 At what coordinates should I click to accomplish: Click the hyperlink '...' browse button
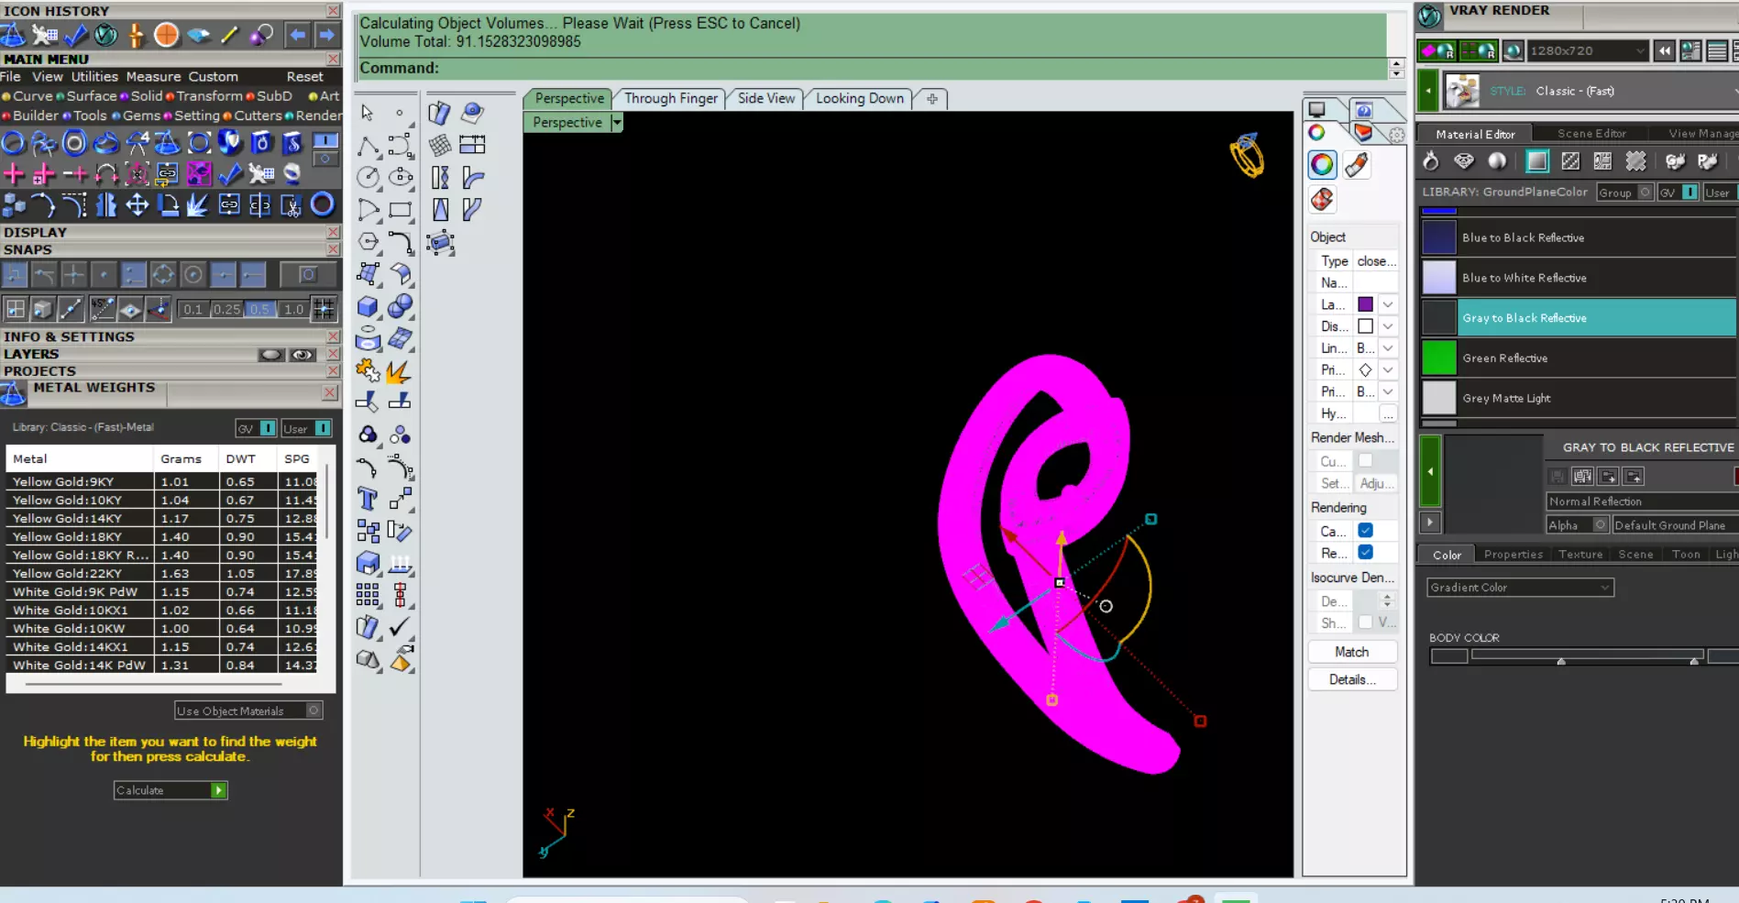(1388, 414)
